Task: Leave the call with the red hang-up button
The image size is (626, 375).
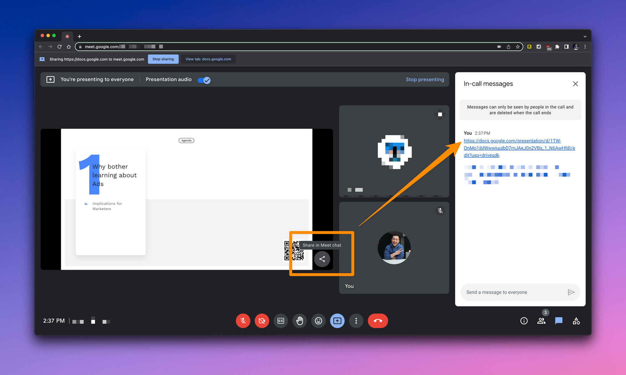Action: pyautogui.click(x=378, y=321)
